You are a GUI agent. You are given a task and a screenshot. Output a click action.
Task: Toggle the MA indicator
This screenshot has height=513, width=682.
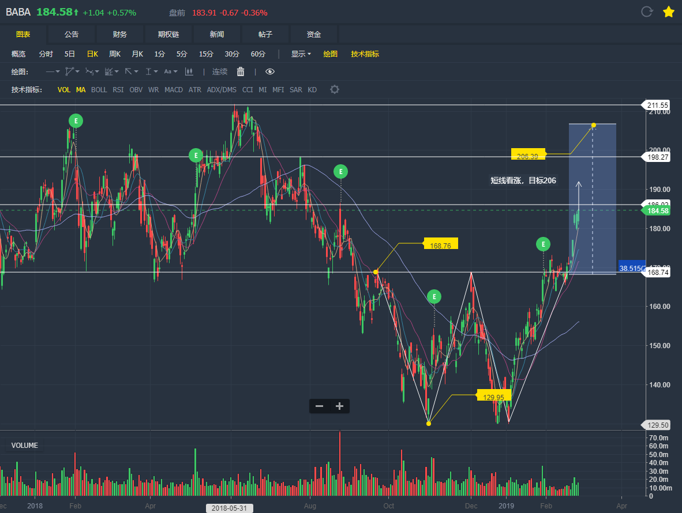click(80, 89)
